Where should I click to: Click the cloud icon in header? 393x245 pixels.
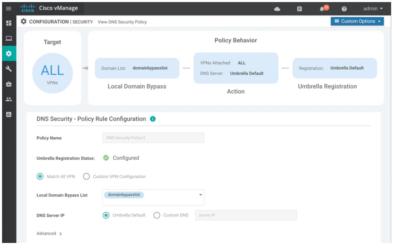point(277,9)
